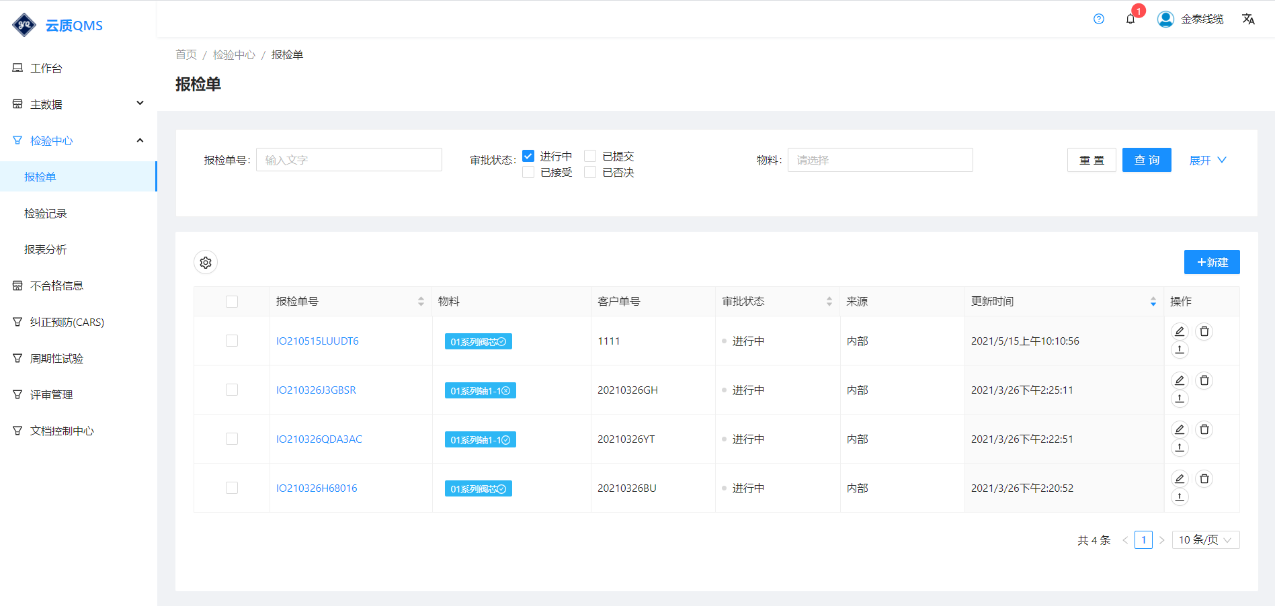Expand more filters with 展开

[x=1208, y=160]
